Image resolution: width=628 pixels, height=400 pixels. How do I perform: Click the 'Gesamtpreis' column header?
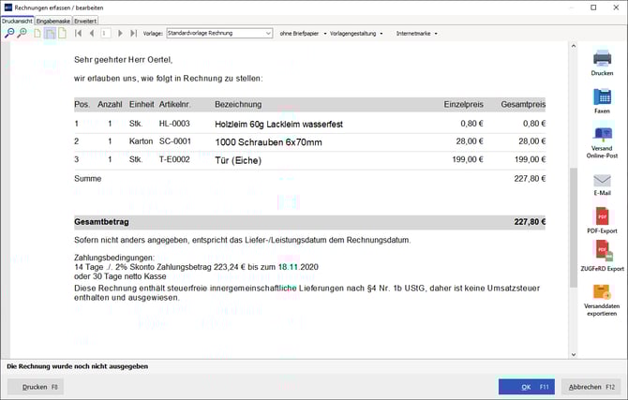[x=523, y=105]
